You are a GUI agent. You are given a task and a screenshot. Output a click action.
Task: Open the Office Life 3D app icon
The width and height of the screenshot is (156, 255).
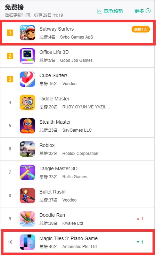click(x=27, y=56)
